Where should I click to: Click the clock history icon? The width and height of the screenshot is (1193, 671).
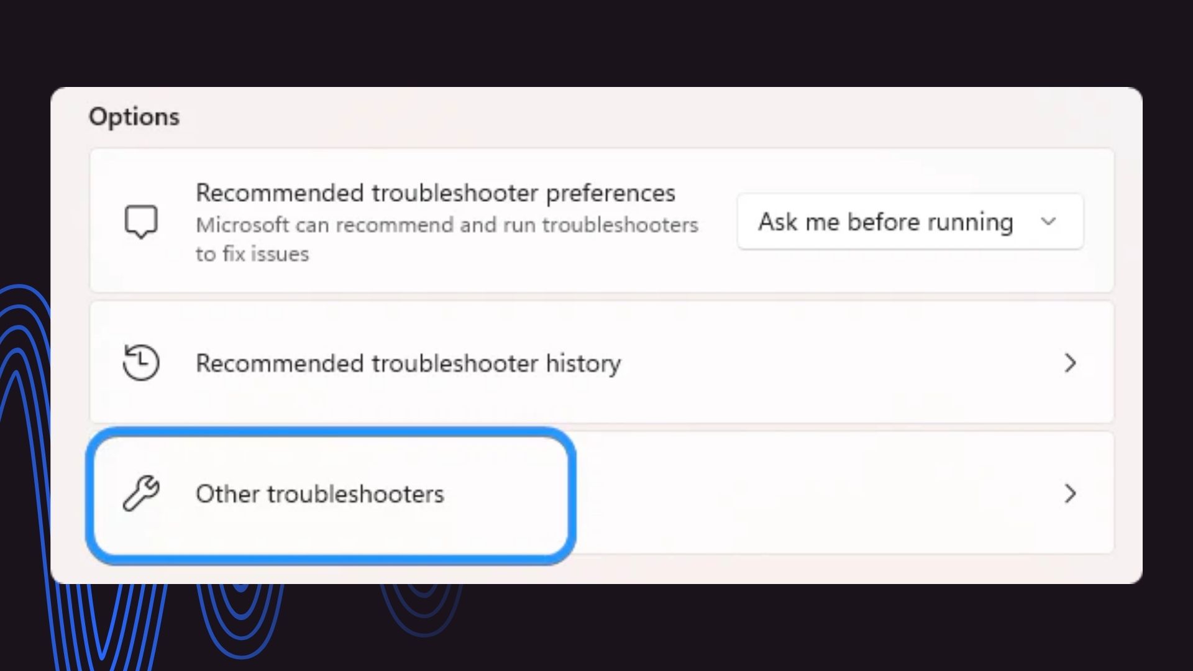pyautogui.click(x=141, y=362)
